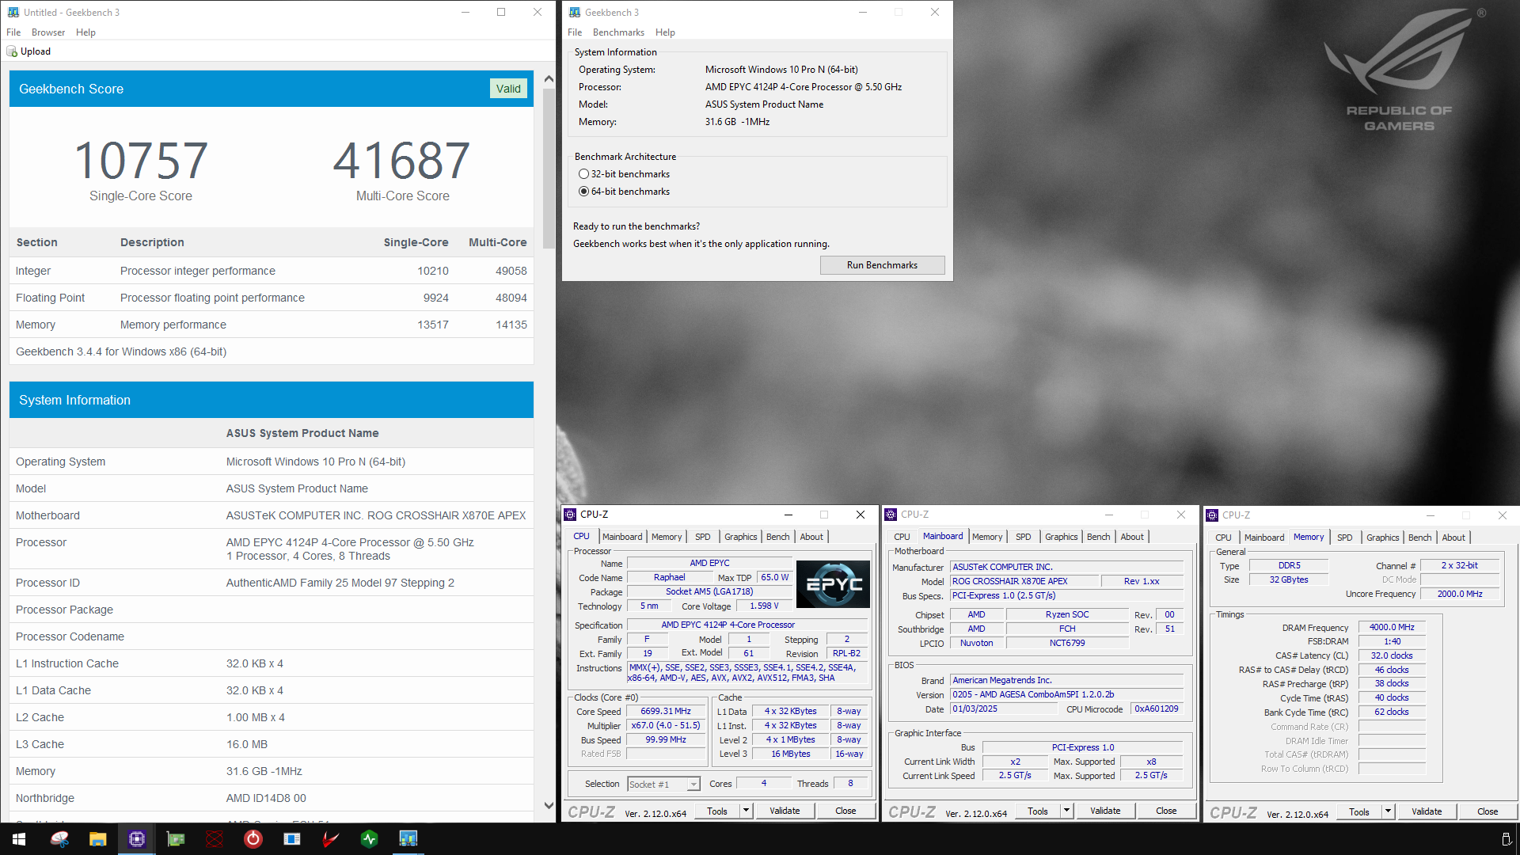
Task: Open Browser menu in Geekbench results window
Action: [48, 32]
